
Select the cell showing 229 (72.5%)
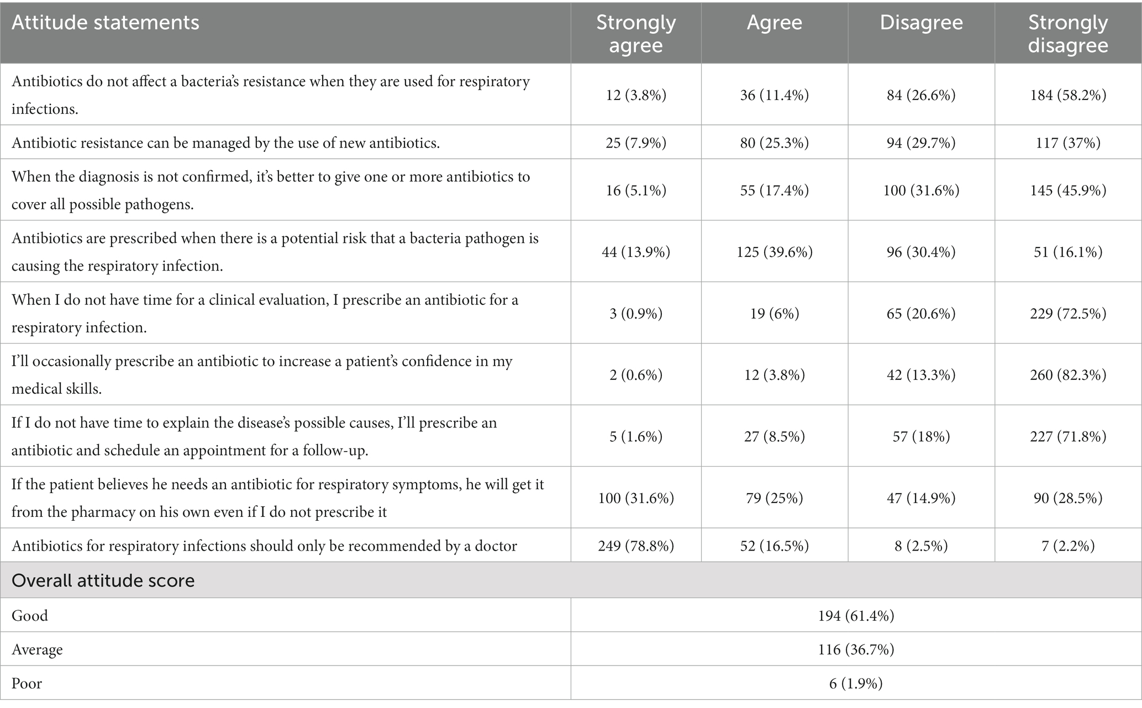1068,314
